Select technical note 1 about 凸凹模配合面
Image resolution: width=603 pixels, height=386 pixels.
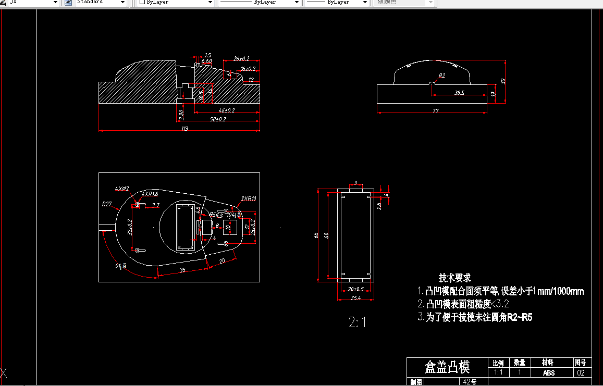[501, 291]
